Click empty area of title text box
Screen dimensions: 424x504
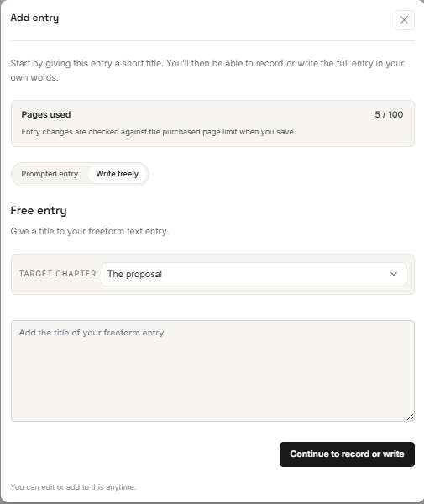[x=212, y=380]
